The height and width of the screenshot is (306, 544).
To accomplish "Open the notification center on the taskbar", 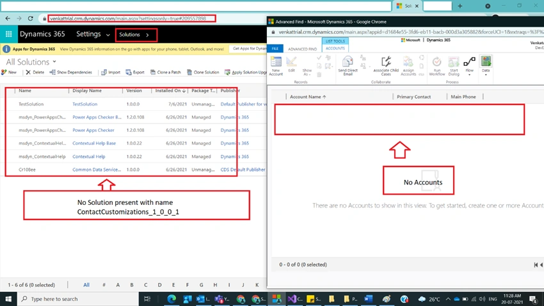I will click(x=534, y=299).
